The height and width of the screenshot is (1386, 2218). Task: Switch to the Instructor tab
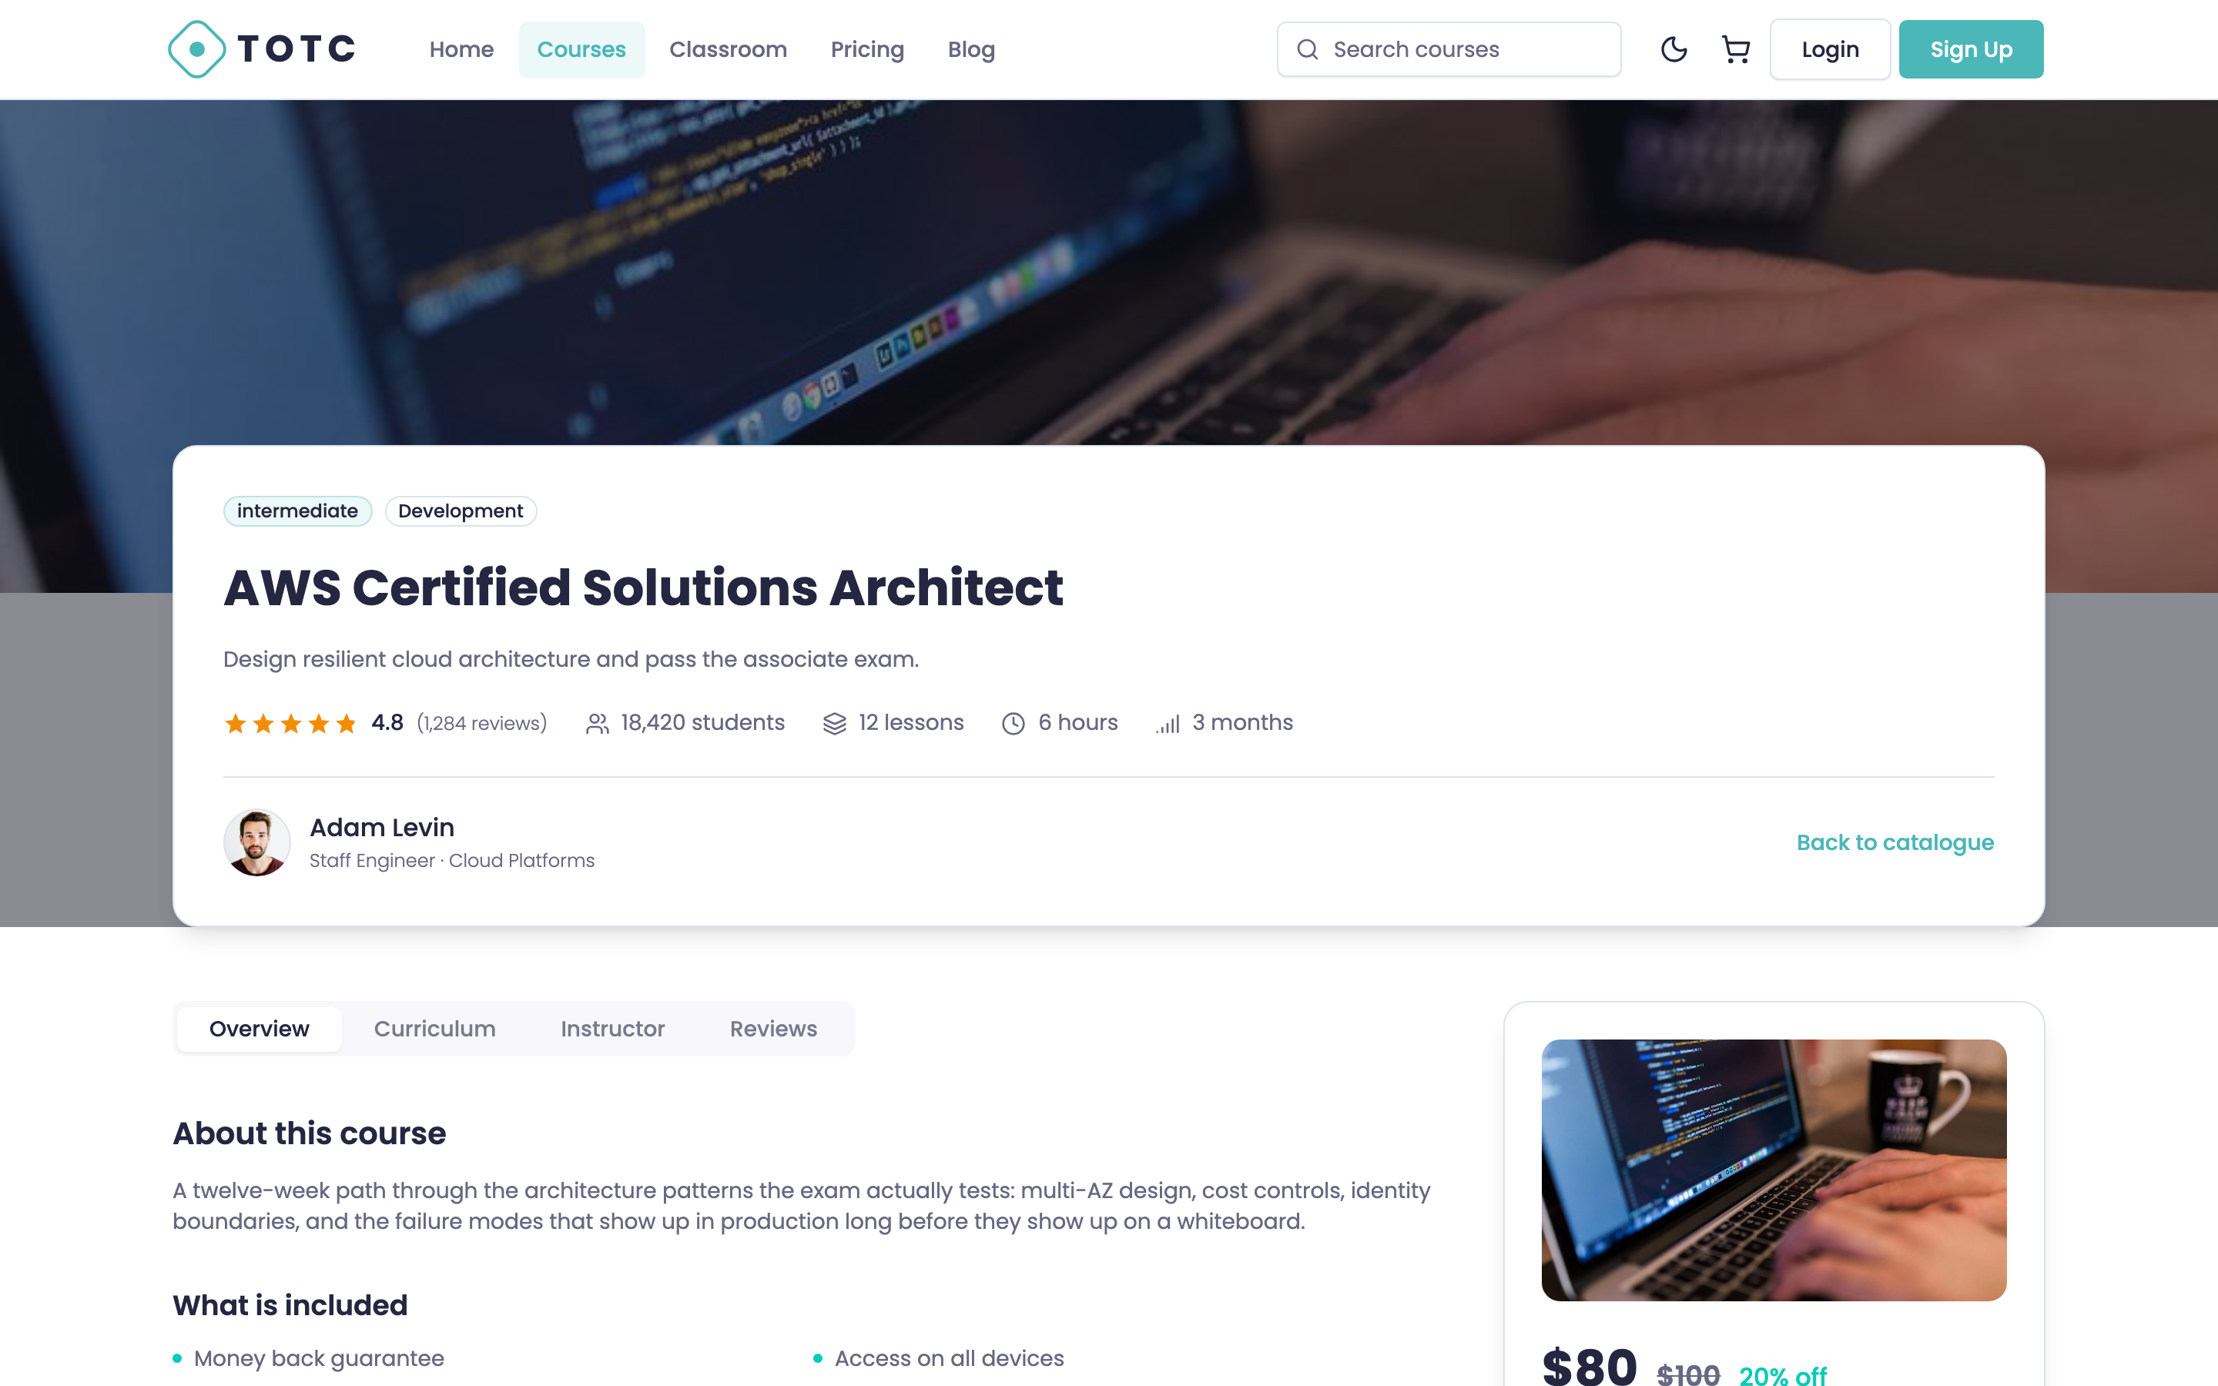click(x=613, y=1029)
